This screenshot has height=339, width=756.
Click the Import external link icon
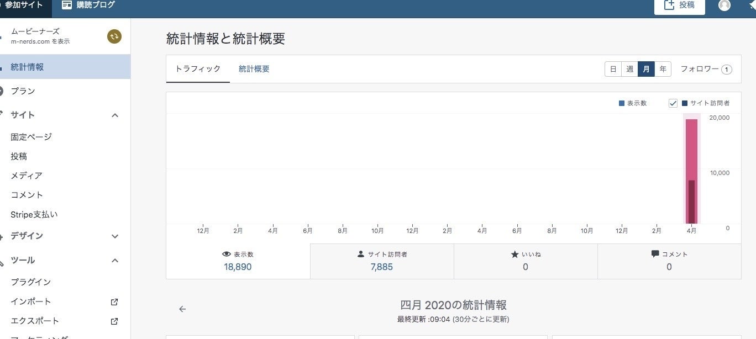[x=114, y=301]
